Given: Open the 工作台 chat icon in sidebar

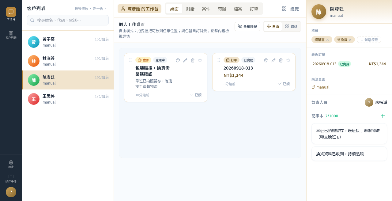Looking at the screenshot, I should pyautogui.click(x=11, y=12).
